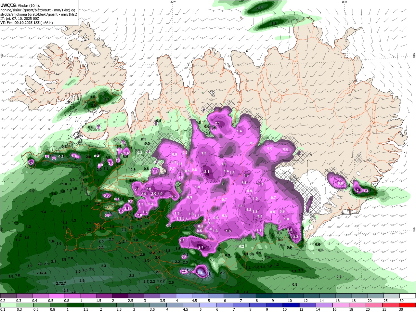
Task: Click the palest green 0.1 rain legend swatch
Action: (8, 305)
